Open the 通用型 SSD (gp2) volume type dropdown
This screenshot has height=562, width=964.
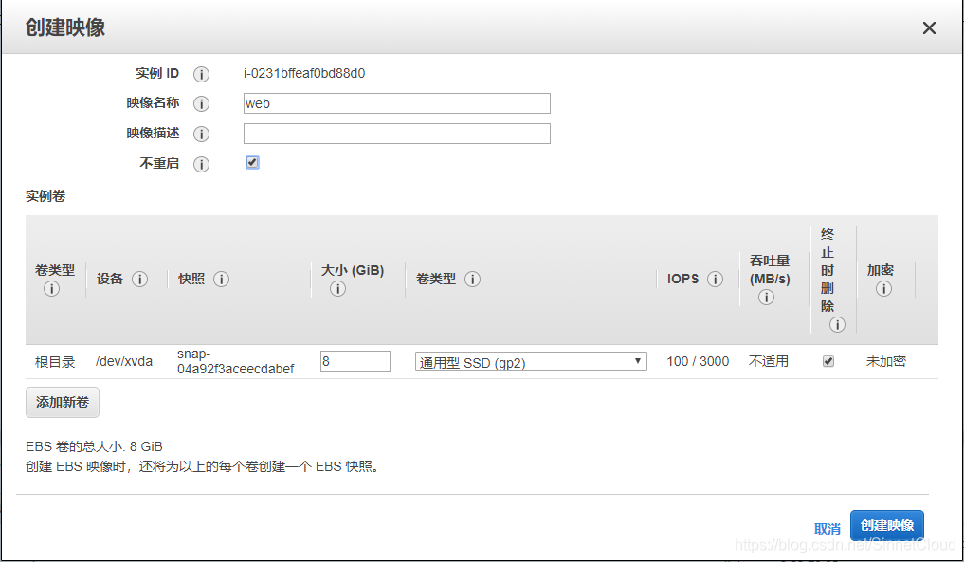pos(531,361)
